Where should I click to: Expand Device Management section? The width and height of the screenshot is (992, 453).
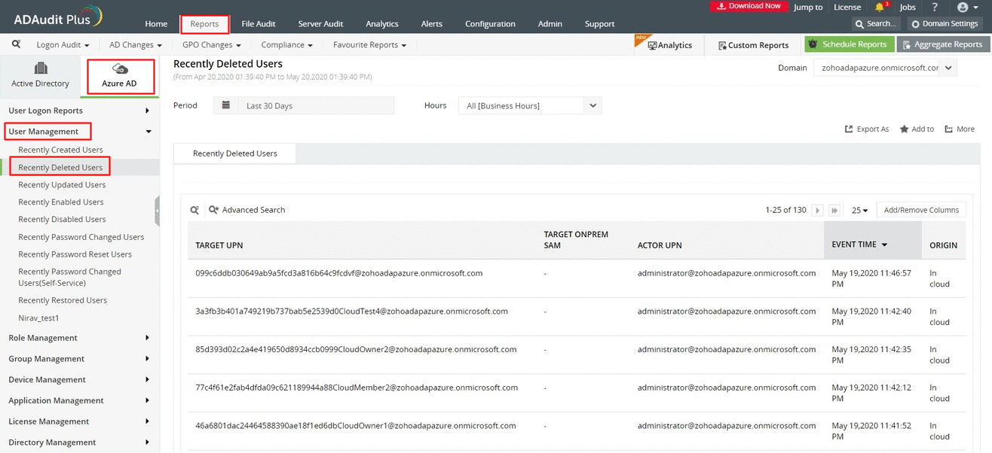pyautogui.click(x=80, y=380)
